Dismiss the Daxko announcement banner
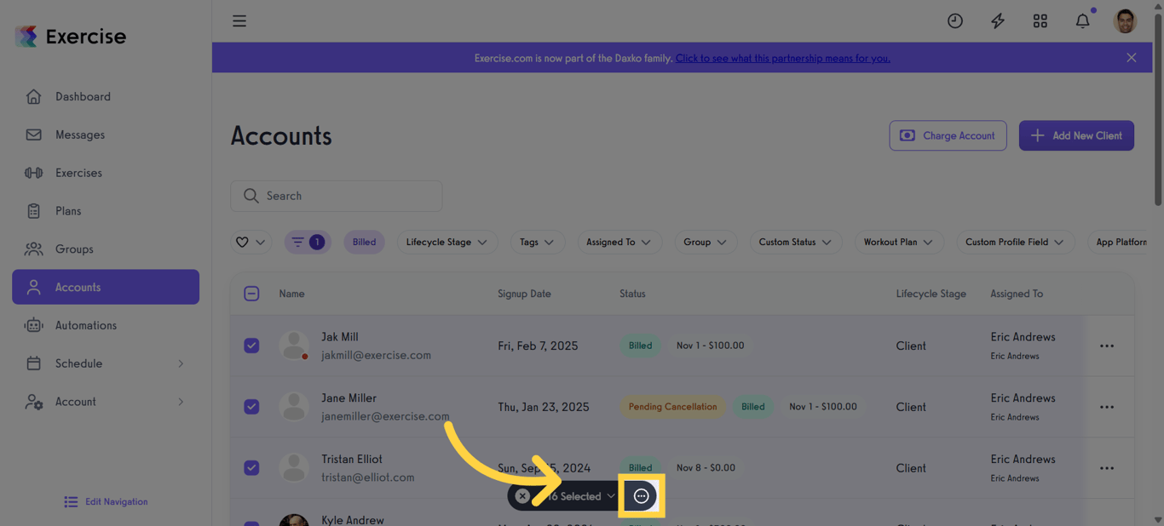1164x526 pixels. tap(1132, 58)
